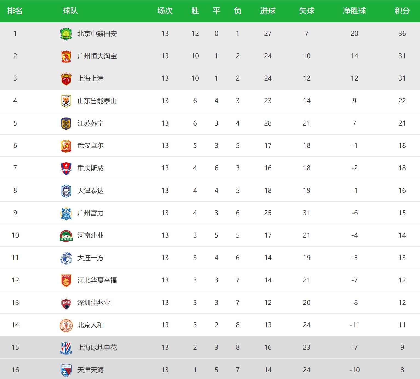Click the 广州富力 R&F badge
Screen dimensions: 420x379
tap(66, 213)
